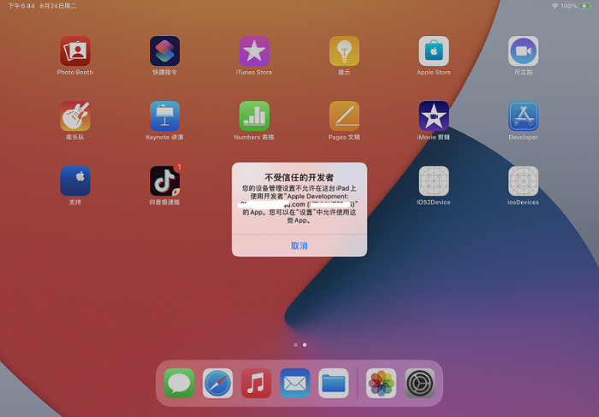The image size is (599, 417).
Task: Open the Pages 文稿 app
Action: pos(344,116)
